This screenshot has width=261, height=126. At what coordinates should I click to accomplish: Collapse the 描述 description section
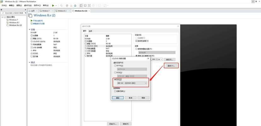point(30,62)
